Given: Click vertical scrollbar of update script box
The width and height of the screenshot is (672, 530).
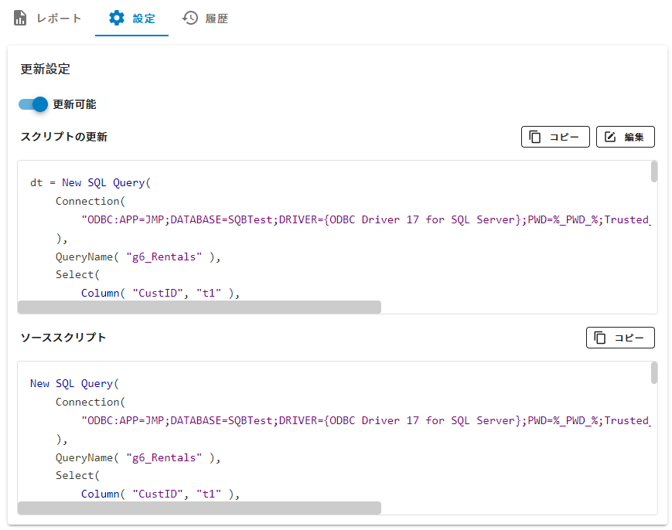Looking at the screenshot, I should click(x=654, y=172).
